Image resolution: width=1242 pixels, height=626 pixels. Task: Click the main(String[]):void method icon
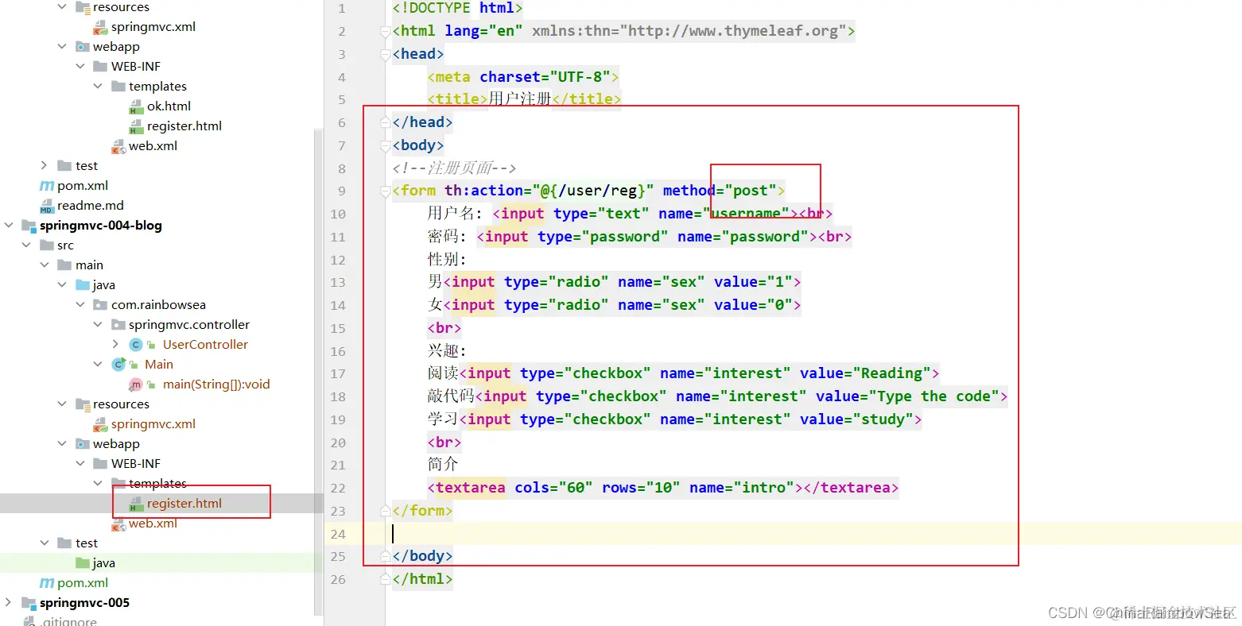[x=136, y=384]
